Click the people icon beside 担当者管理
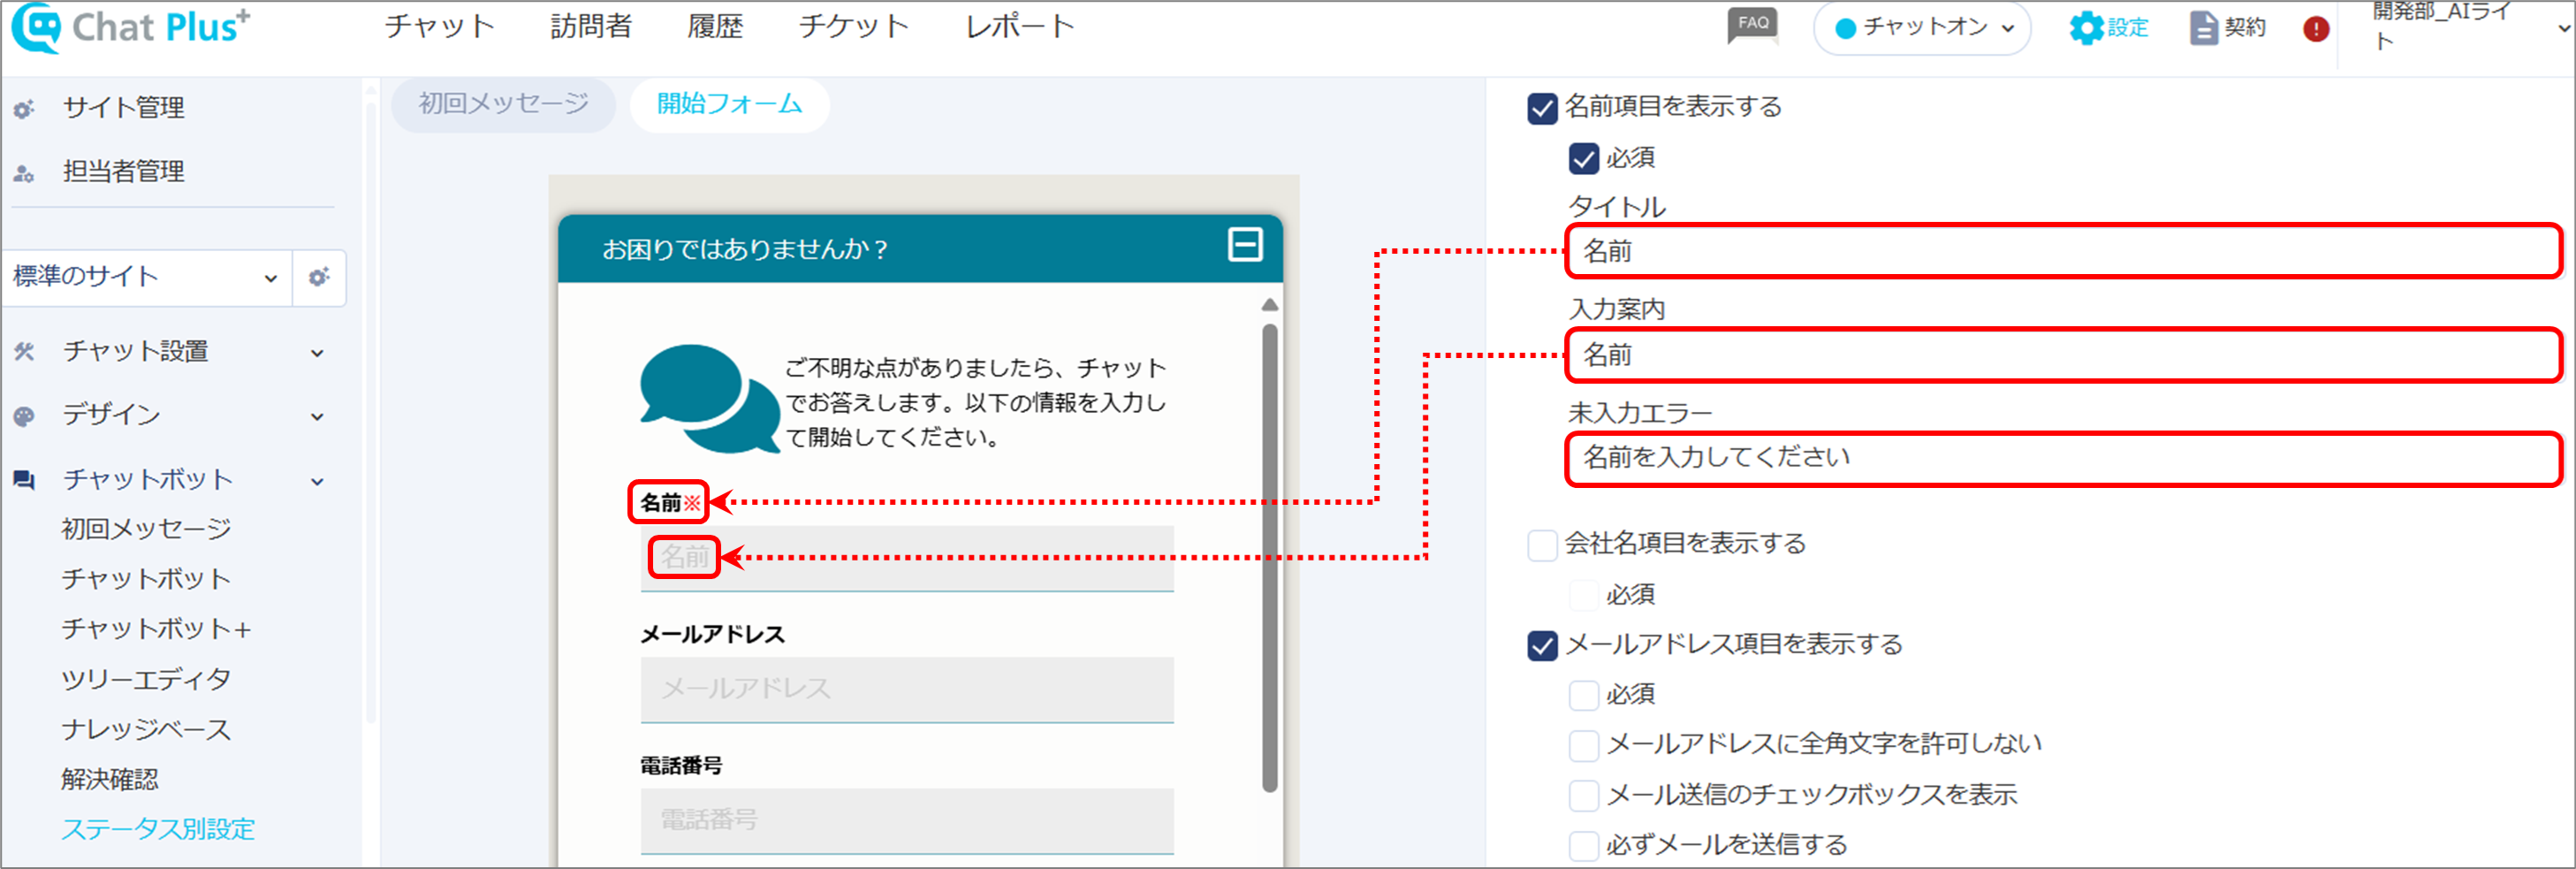The height and width of the screenshot is (869, 2576). click(x=24, y=173)
